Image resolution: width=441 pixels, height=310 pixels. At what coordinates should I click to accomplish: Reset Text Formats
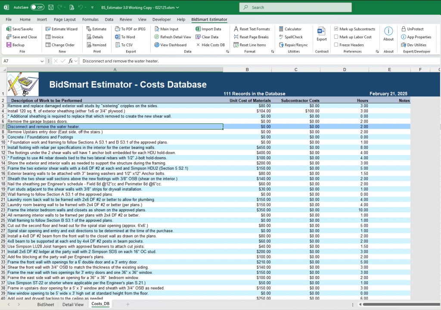click(x=252, y=29)
